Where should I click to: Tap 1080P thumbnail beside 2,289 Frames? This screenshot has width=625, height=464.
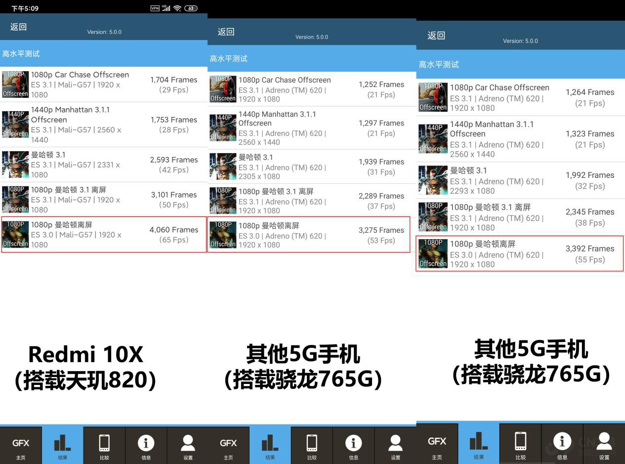223,201
